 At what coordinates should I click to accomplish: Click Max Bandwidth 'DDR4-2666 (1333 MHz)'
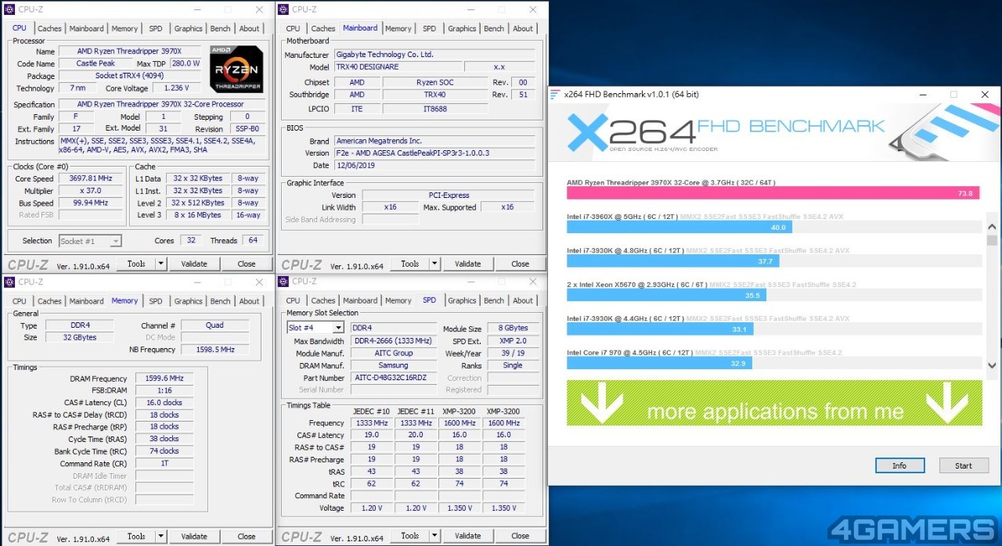394,341
